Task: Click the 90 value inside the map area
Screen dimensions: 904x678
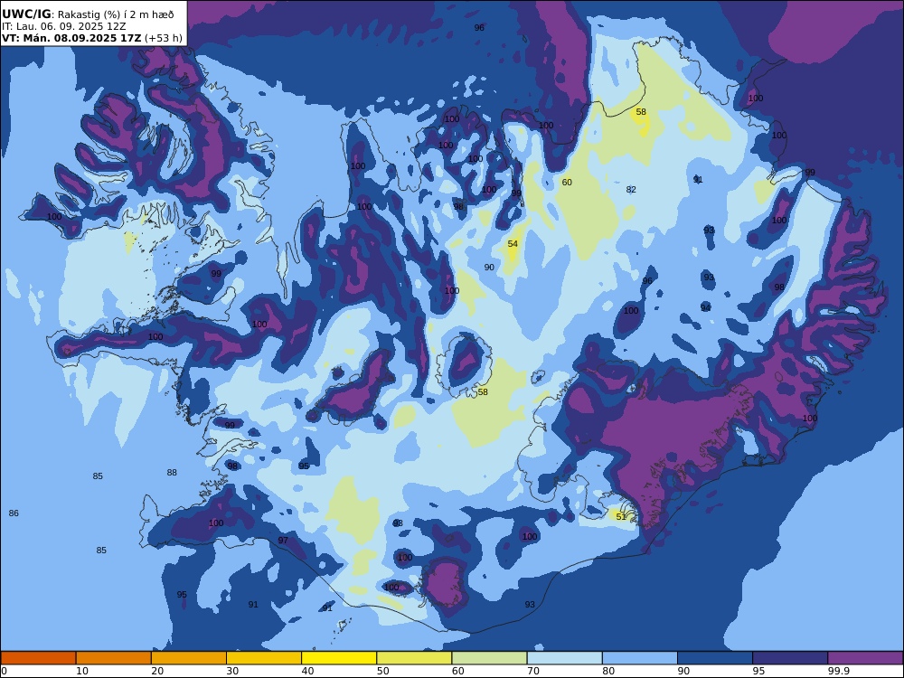Action: (x=489, y=267)
